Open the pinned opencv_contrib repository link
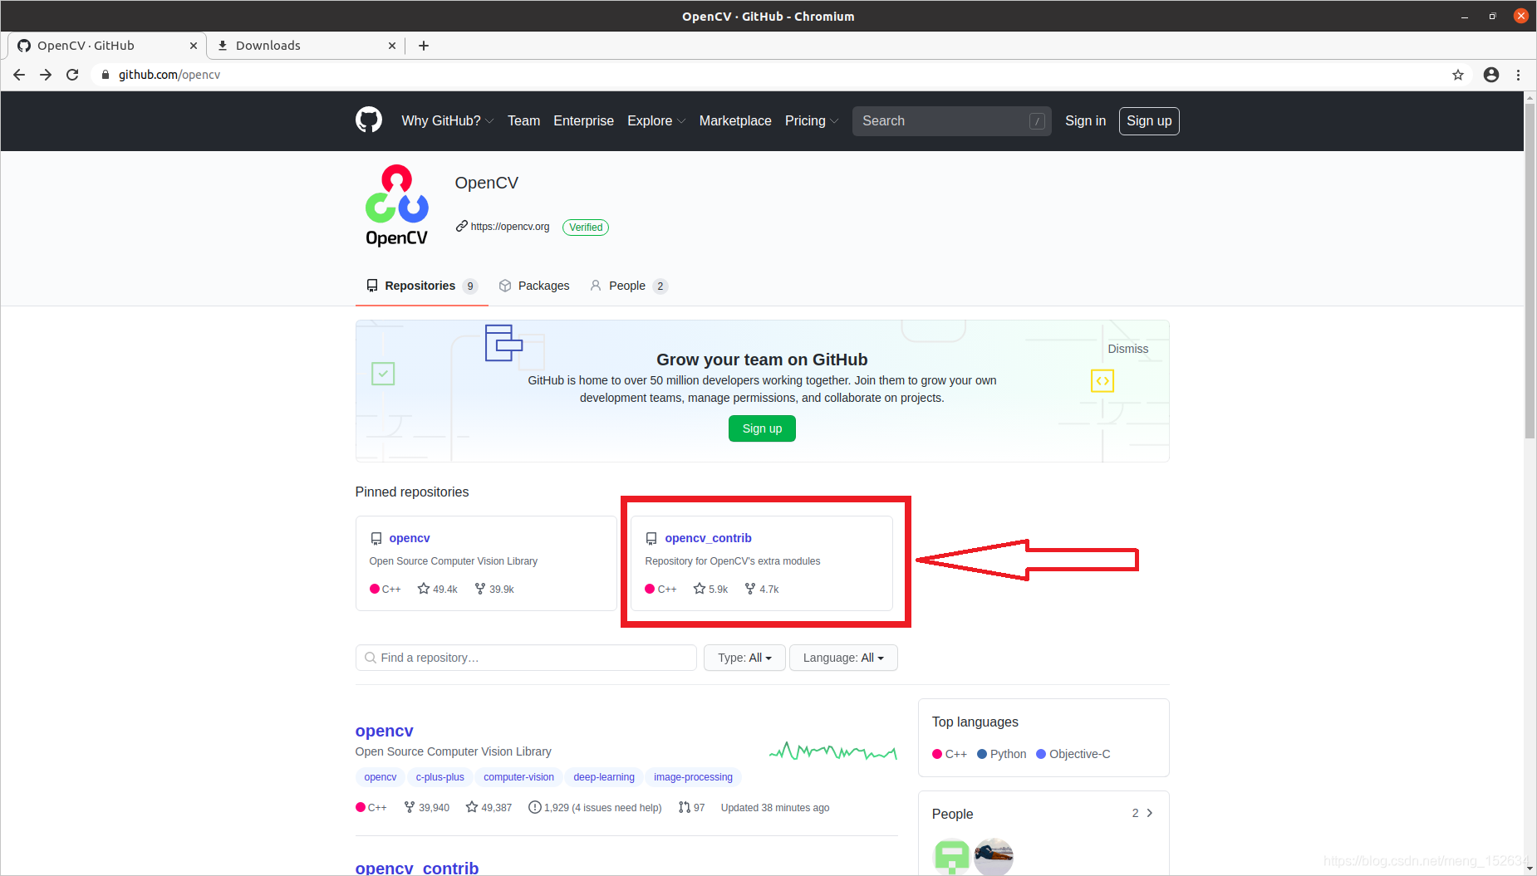This screenshot has width=1537, height=876. [708, 538]
